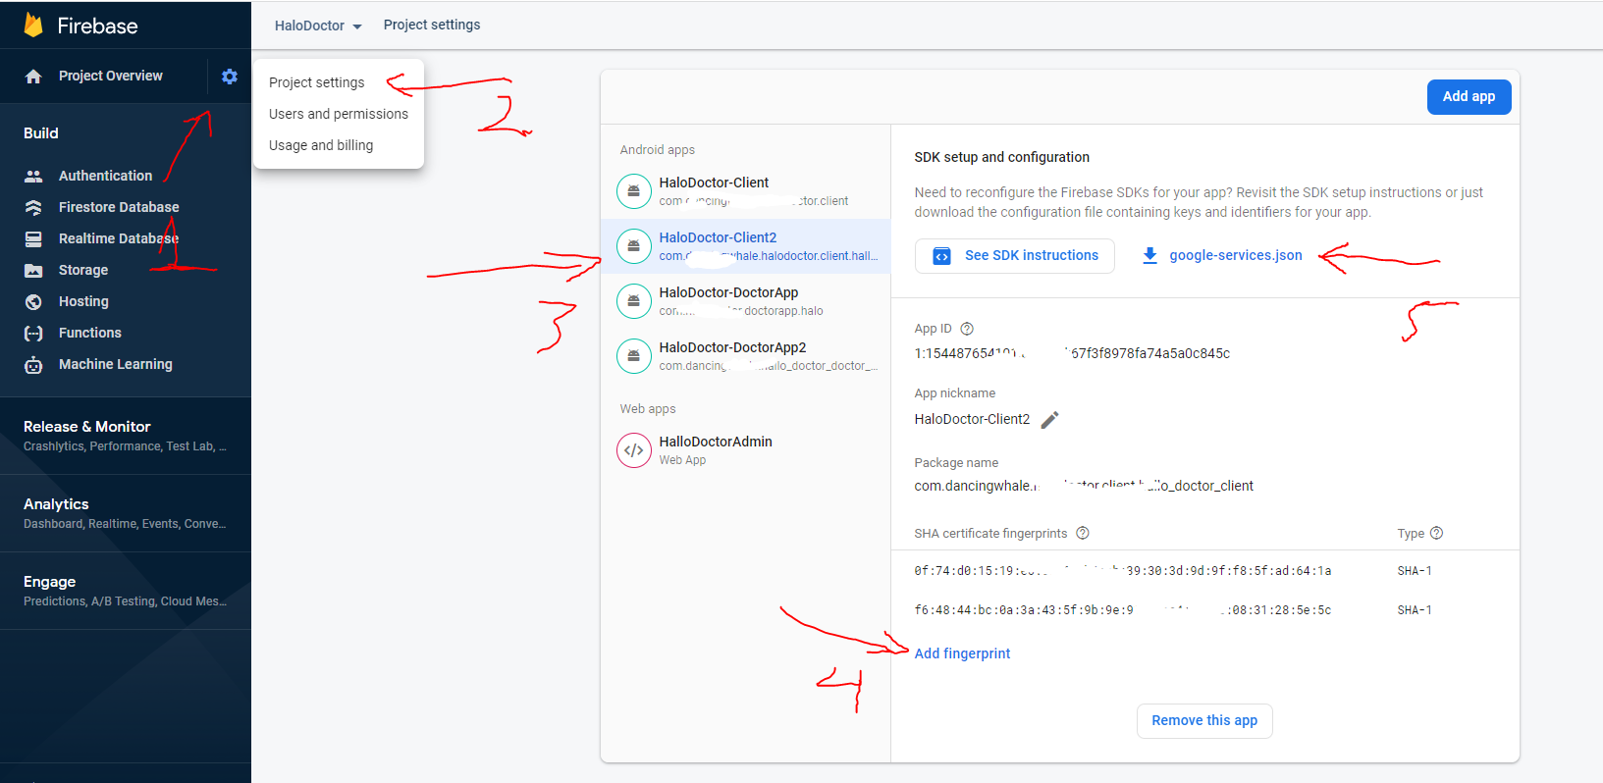Open the HaloDoctor project dropdown
The width and height of the screenshot is (1603, 783).
pos(318,26)
